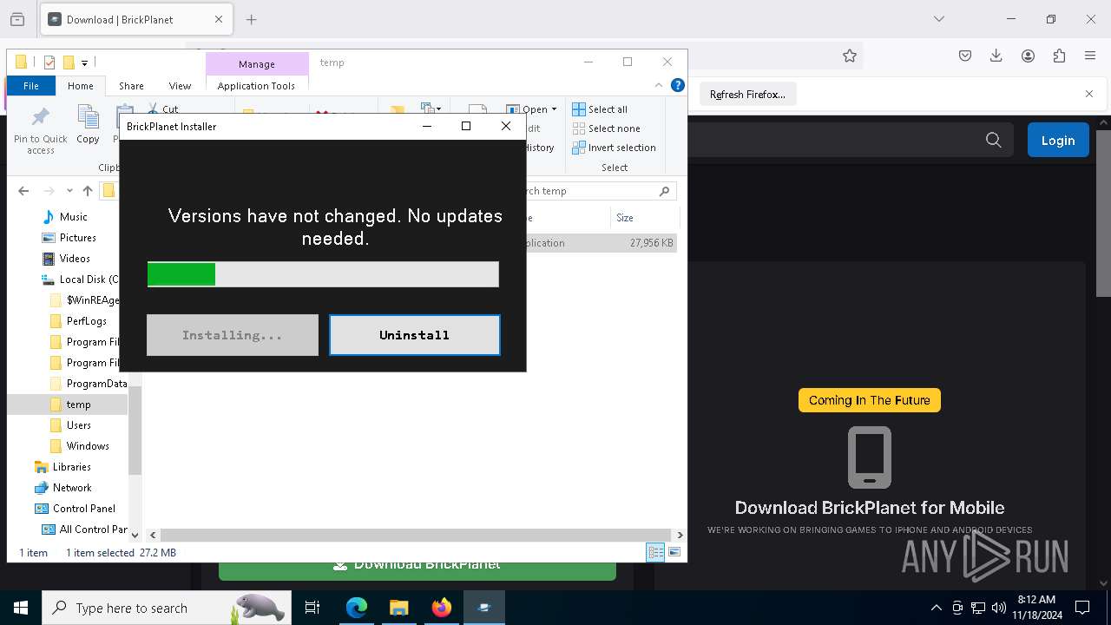Image resolution: width=1111 pixels, height=625 pixels.
Task: Open Firefox hamburger application menu
Action: [1090, 56]
